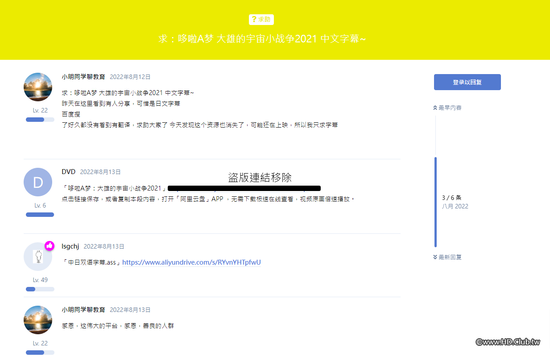Viewport: 550px width, 357px height.
Task: Open 小明同学聊教育's sunset avatar on first post
Action: [x=38, y=87]
